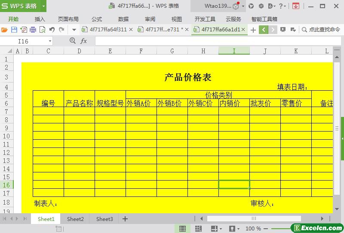Insert function with fx button
Screen dimensions: 344x233
83,41
